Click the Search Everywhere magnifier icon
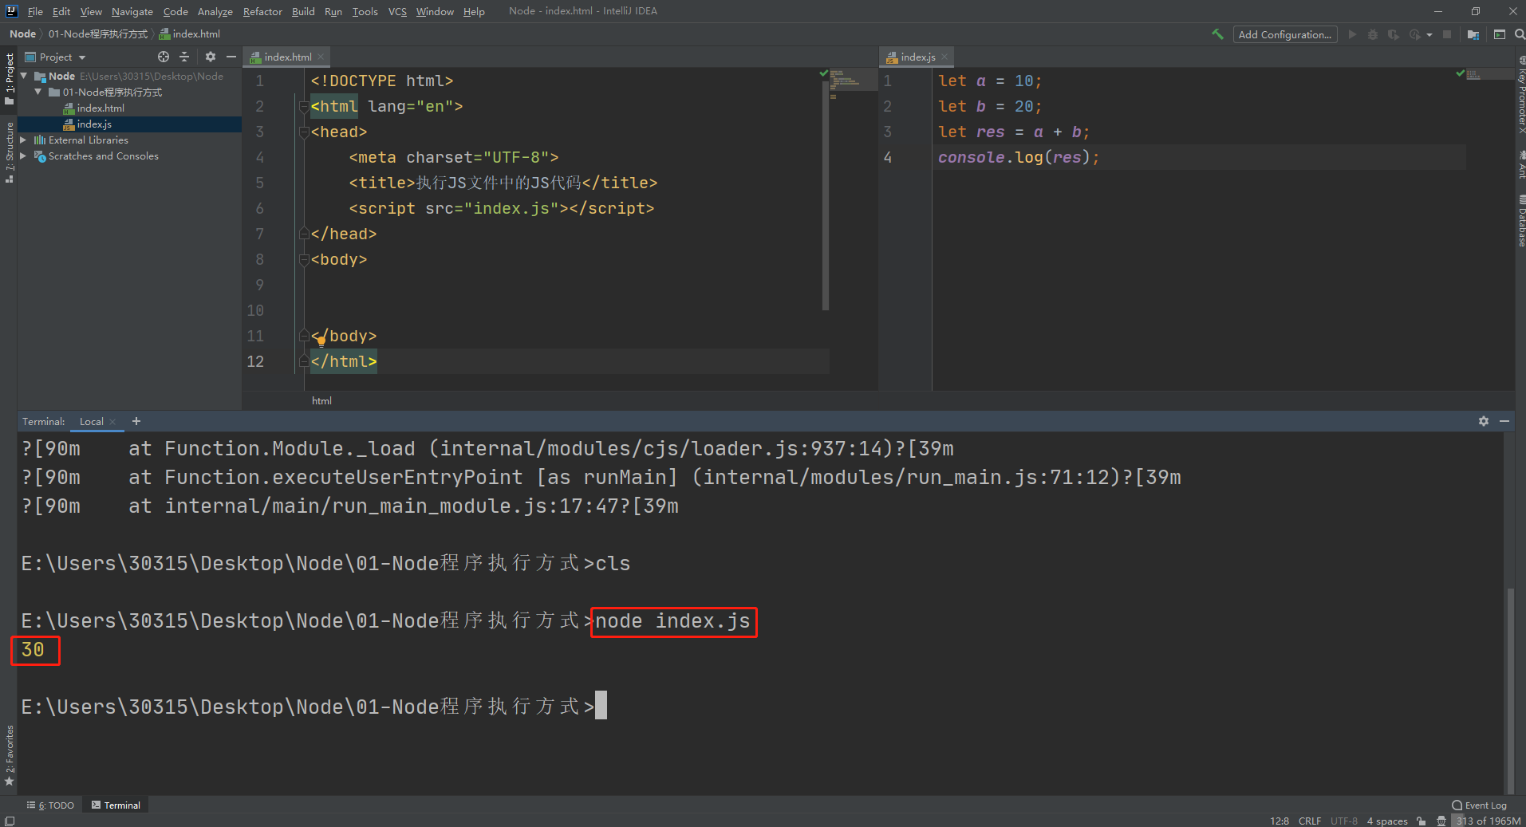The width and height of the screenshot is (1526, 827). 1519,34
